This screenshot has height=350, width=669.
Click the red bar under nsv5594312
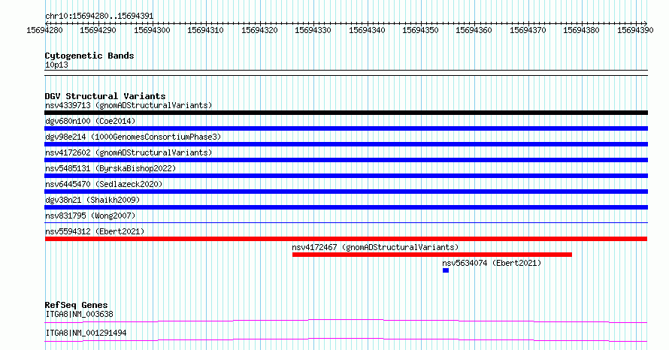[x=346, y=239]
